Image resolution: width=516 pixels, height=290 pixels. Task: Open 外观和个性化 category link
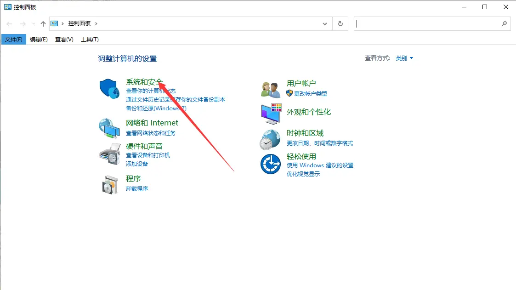click(309, 112)
